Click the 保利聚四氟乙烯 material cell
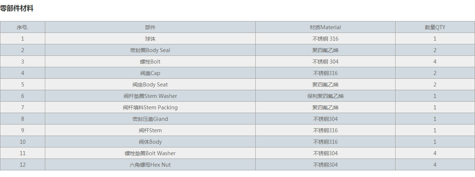Screen dimensions: 475x177 pyautogui.click(x=325, y=96)
